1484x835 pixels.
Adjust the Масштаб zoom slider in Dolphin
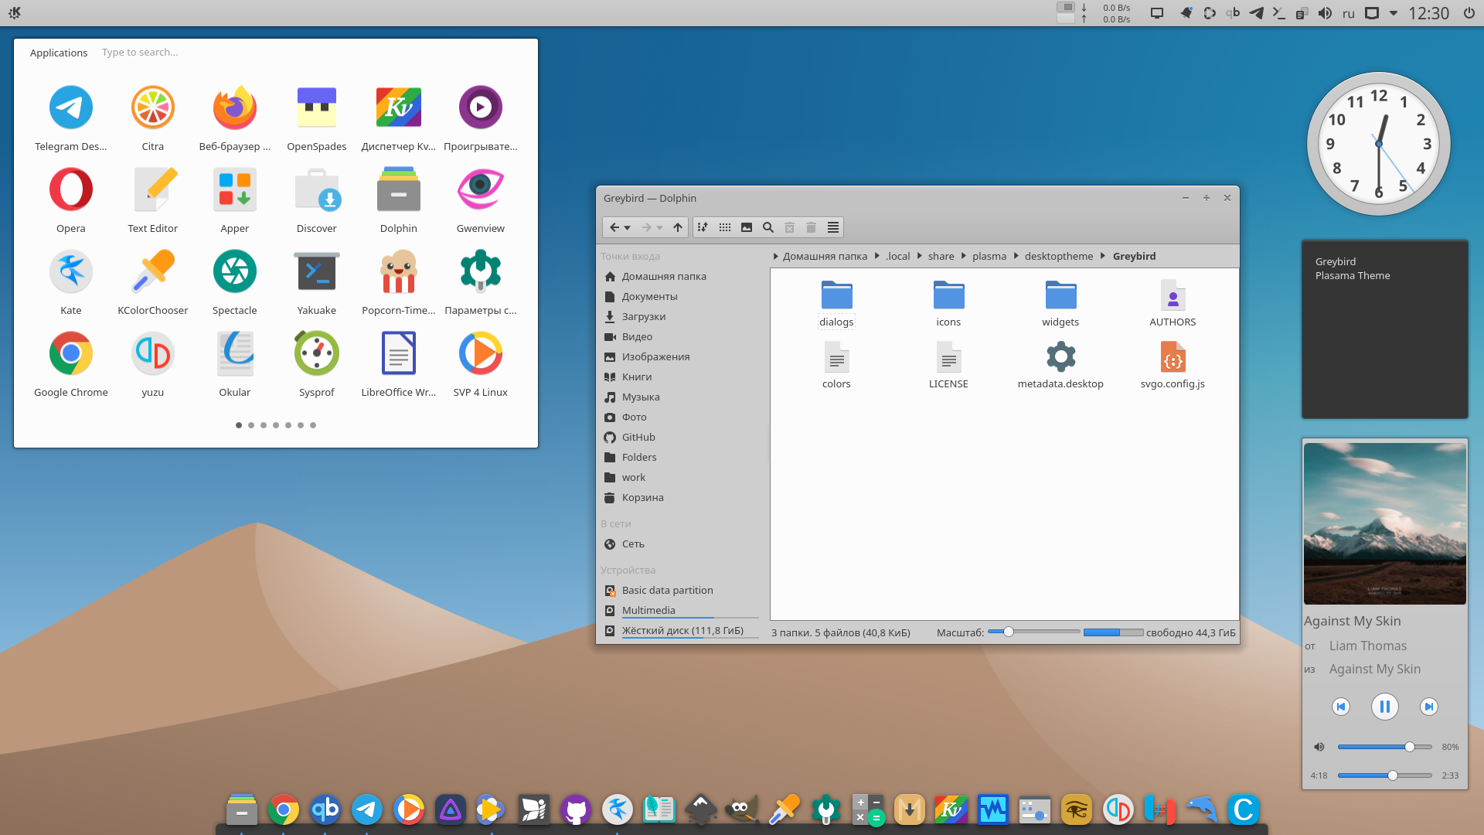(1033, 632)
